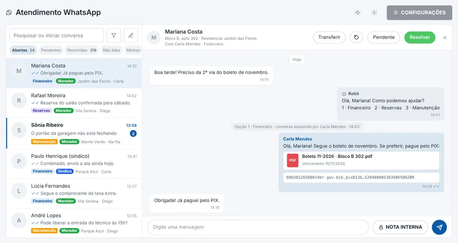Click the NOTA INTERNA button
The image size is (458, 243).
[400, 227]
